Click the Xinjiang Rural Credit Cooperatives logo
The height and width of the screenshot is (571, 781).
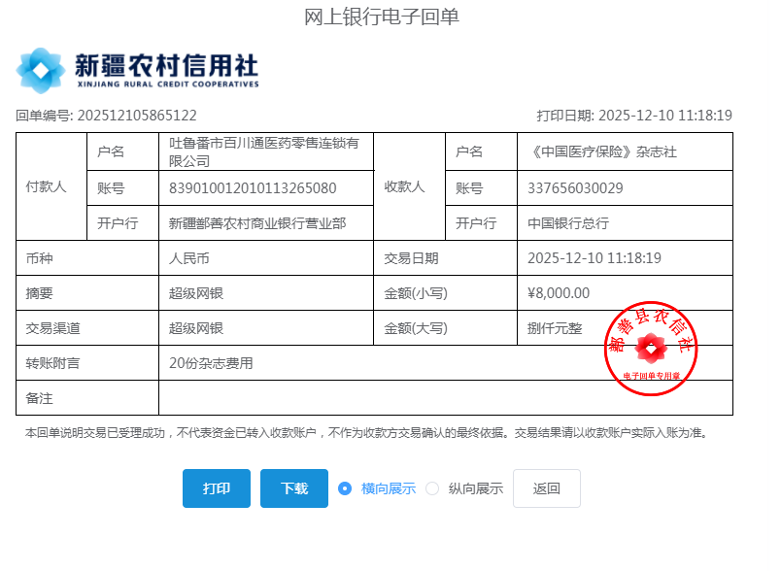pyautogui.click(x=137, y=70)
